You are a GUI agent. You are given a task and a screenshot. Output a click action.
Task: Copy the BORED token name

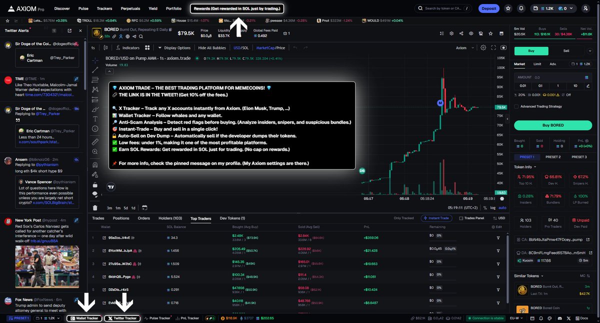(x=170, y=30)
